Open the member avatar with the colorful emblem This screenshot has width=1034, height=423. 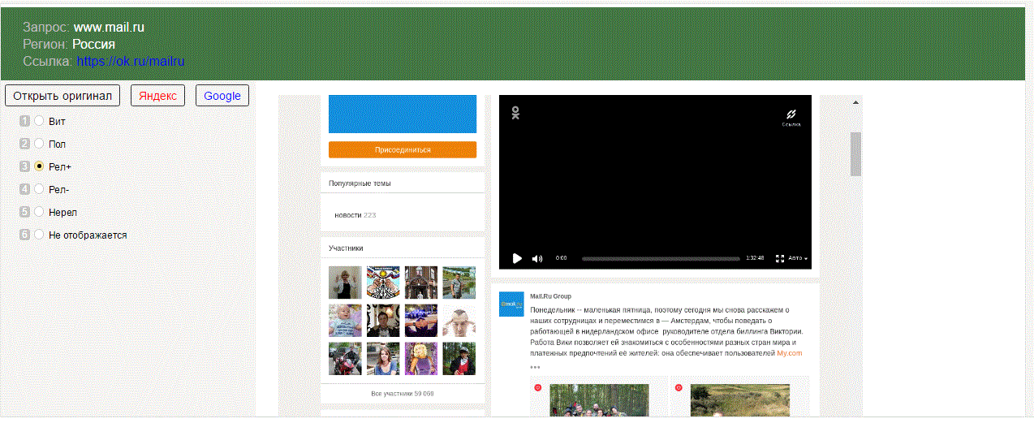[x=383, y=283]
